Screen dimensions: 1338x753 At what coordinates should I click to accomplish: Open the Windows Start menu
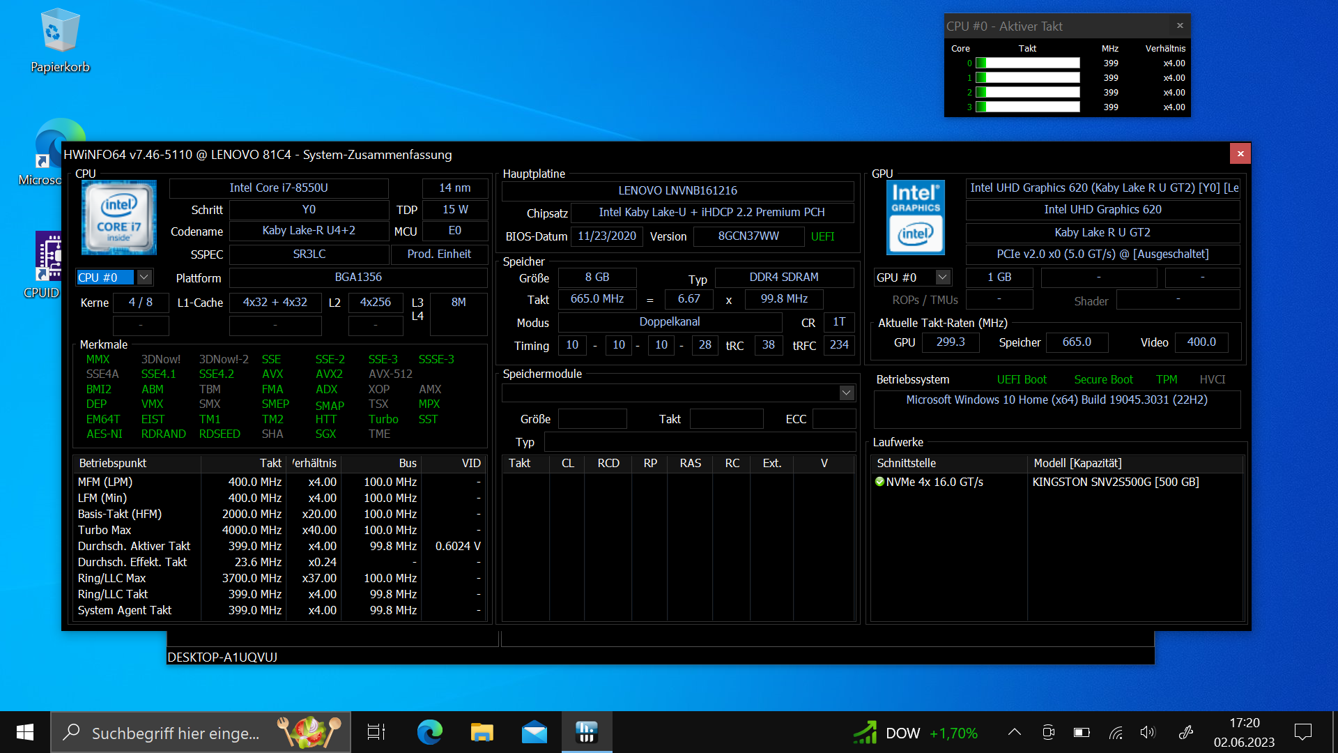click(25, 732)
